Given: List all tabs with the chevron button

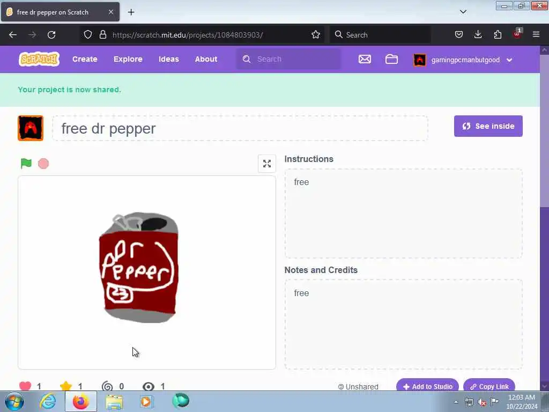Looking at the screenshot, I should (x=463, y=12).
